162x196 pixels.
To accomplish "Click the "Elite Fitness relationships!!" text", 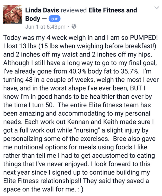I will click(x=42, y=181).
